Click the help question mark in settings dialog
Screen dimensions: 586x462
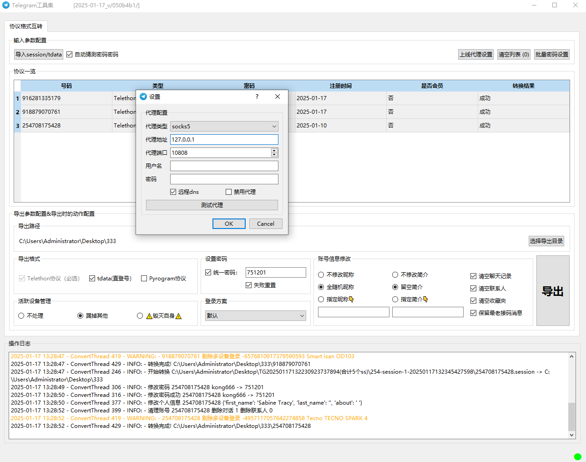click(x=257, y=96)
